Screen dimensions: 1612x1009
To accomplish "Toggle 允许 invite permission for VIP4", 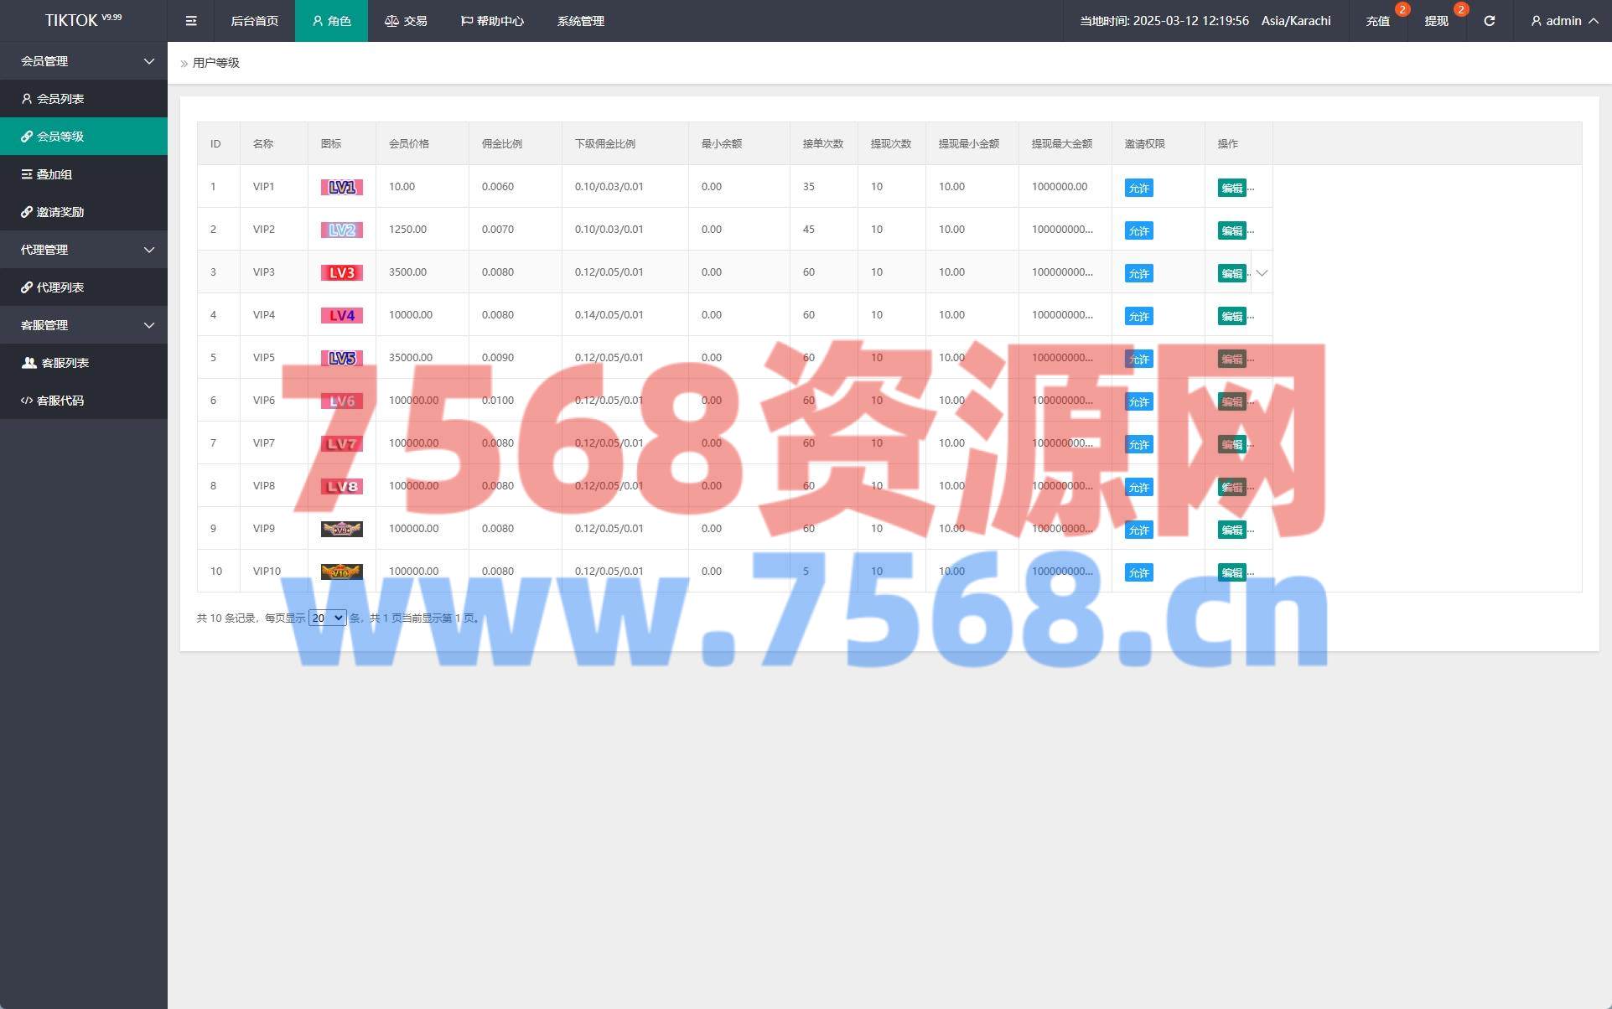I will (1138, 316).
